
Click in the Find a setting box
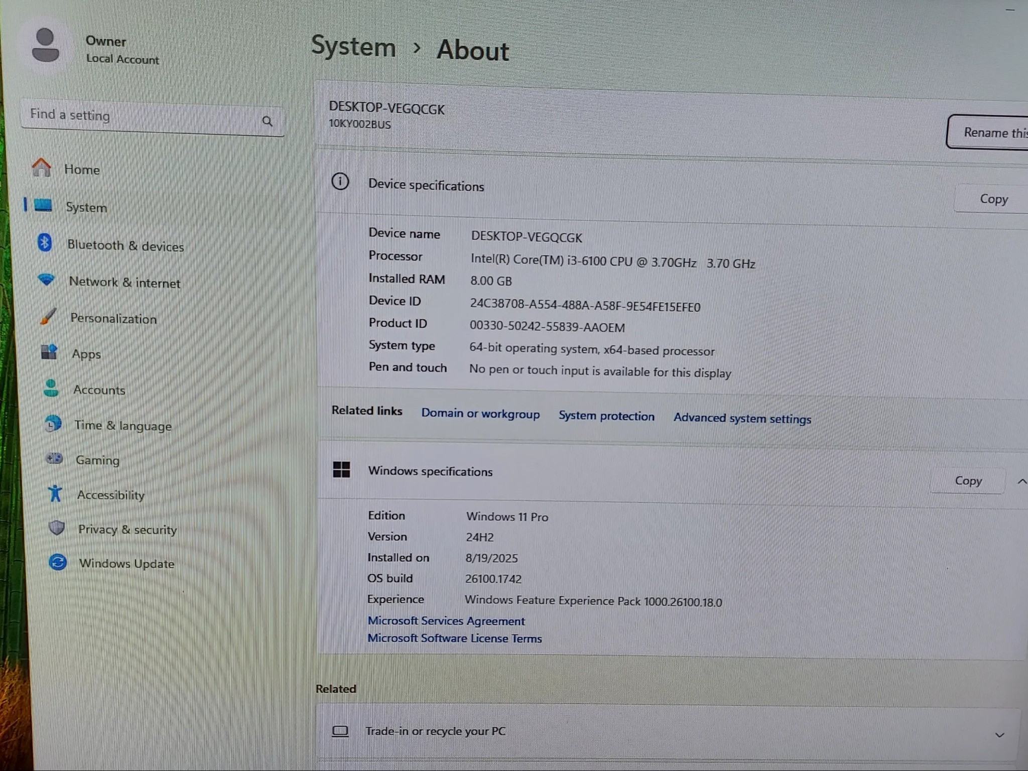(152, 118)
